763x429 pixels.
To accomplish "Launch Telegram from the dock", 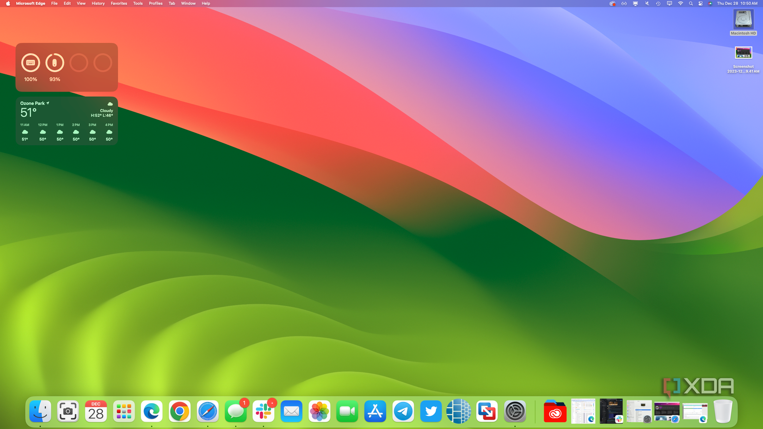I will (x=403, y=411).
